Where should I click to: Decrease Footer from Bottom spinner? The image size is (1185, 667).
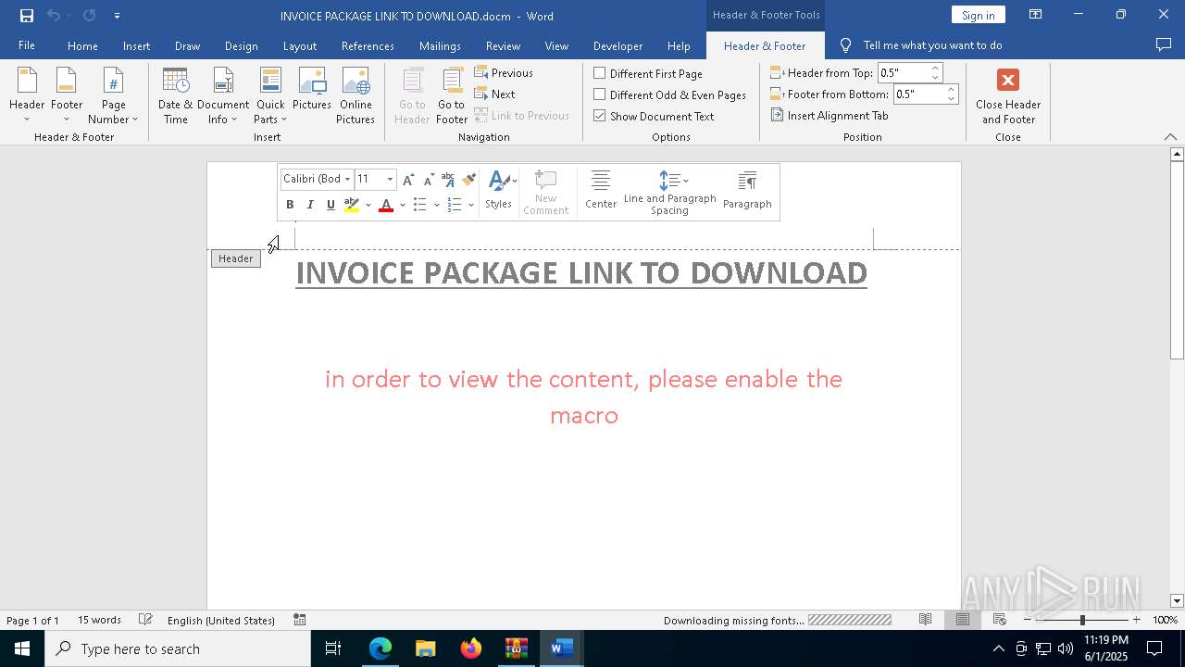point(951,98)
